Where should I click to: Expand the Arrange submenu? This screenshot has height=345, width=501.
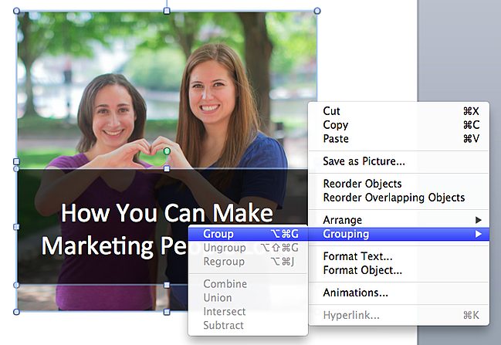coord(343,220)
